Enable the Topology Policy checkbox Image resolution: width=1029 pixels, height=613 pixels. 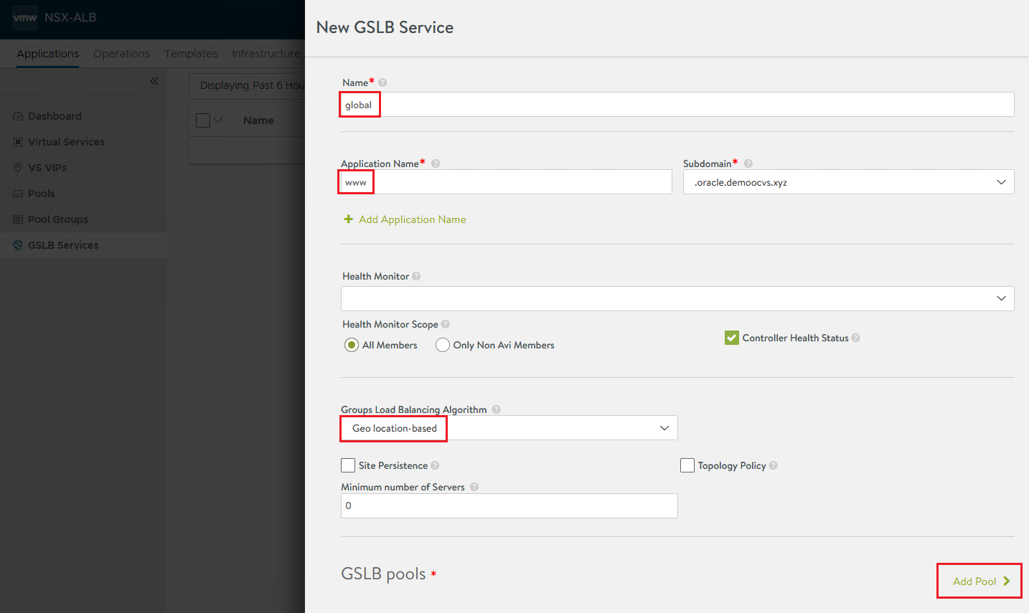pos(687,465)
